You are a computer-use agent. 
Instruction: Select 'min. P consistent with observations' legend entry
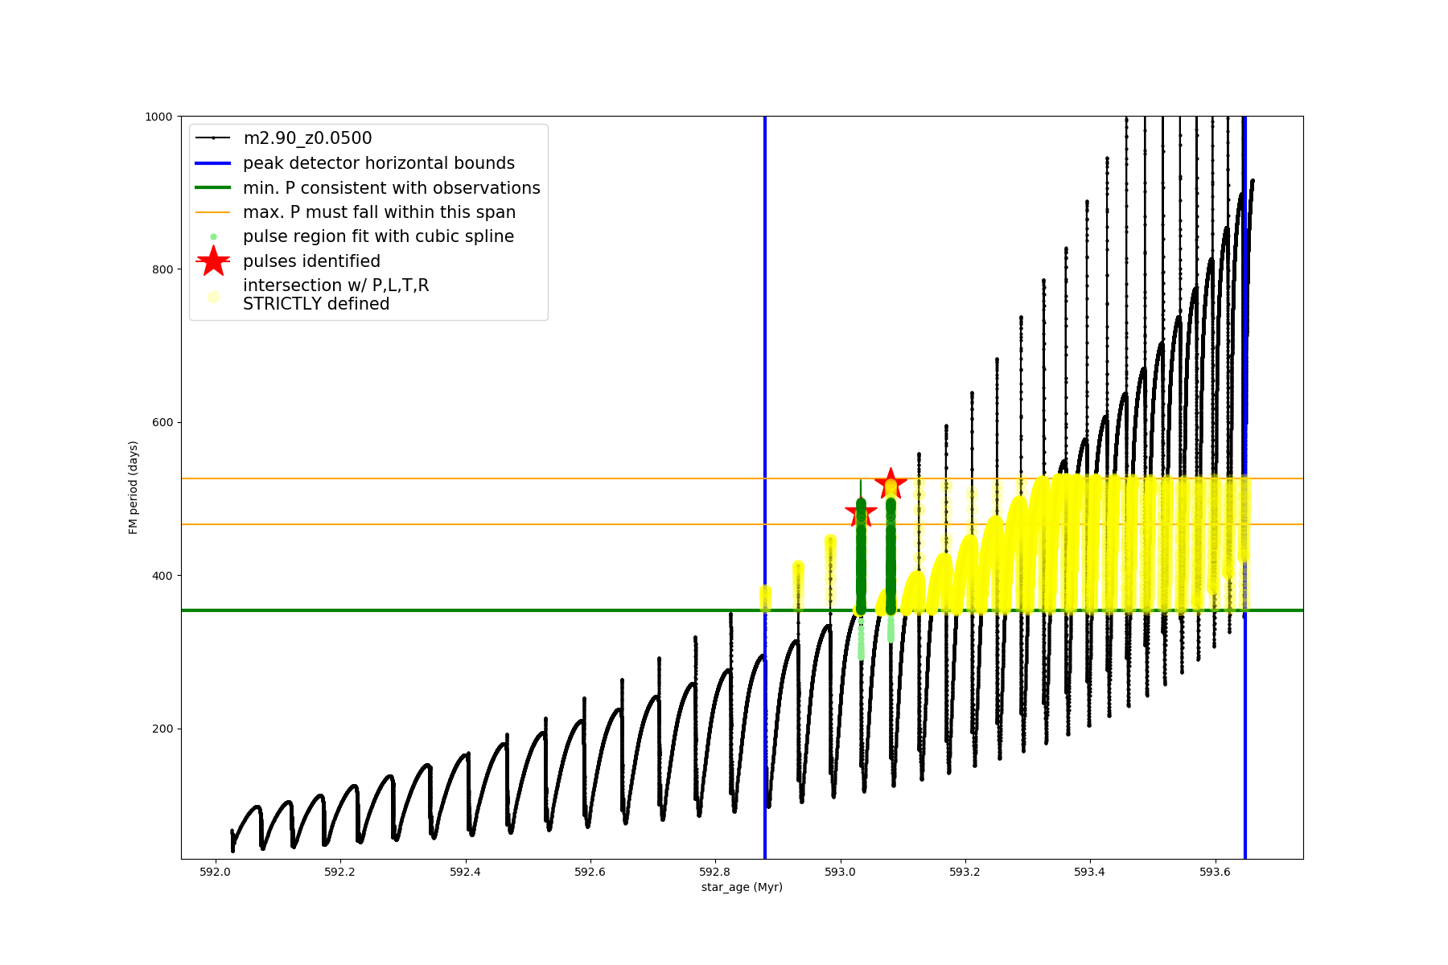[391, 188]
